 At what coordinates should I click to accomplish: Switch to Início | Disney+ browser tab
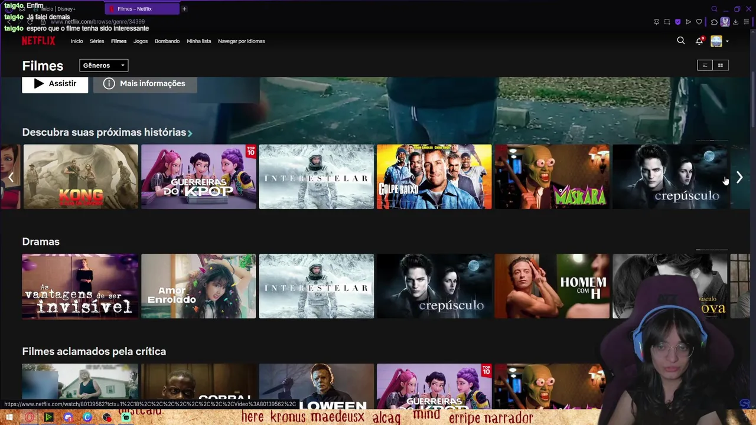pos(59,9)
